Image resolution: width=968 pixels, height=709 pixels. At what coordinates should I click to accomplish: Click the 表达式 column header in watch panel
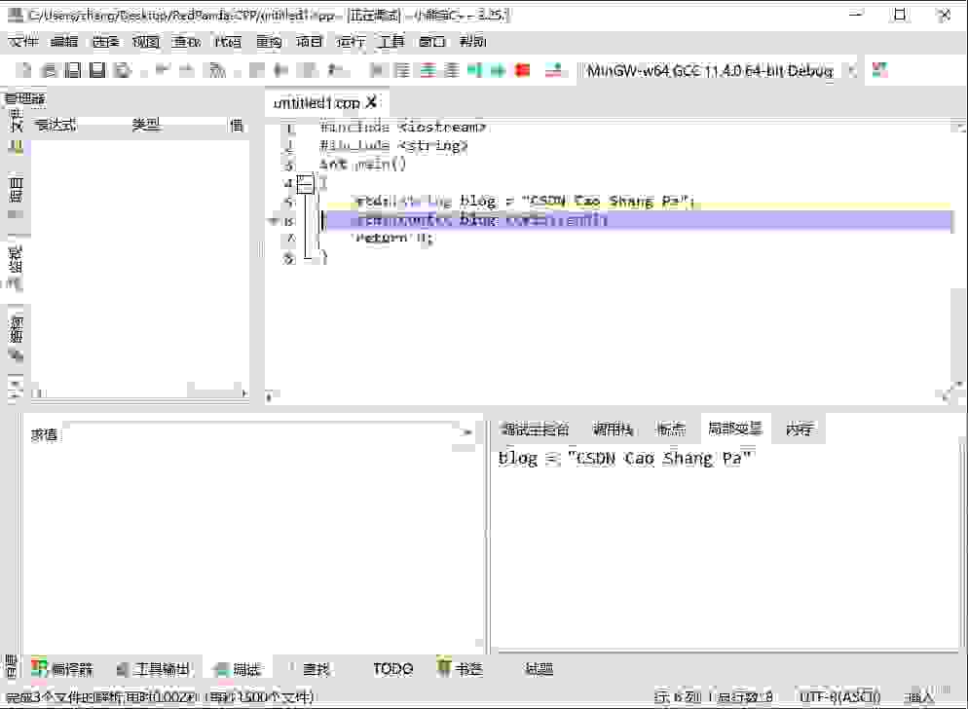click(x=56, y=125)
